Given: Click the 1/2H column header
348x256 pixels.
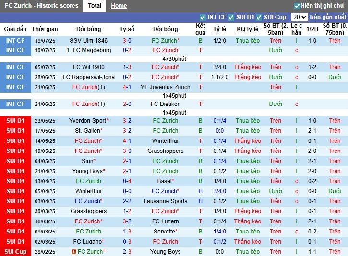Looking at the screenshot, I should [x=312, y=29].
